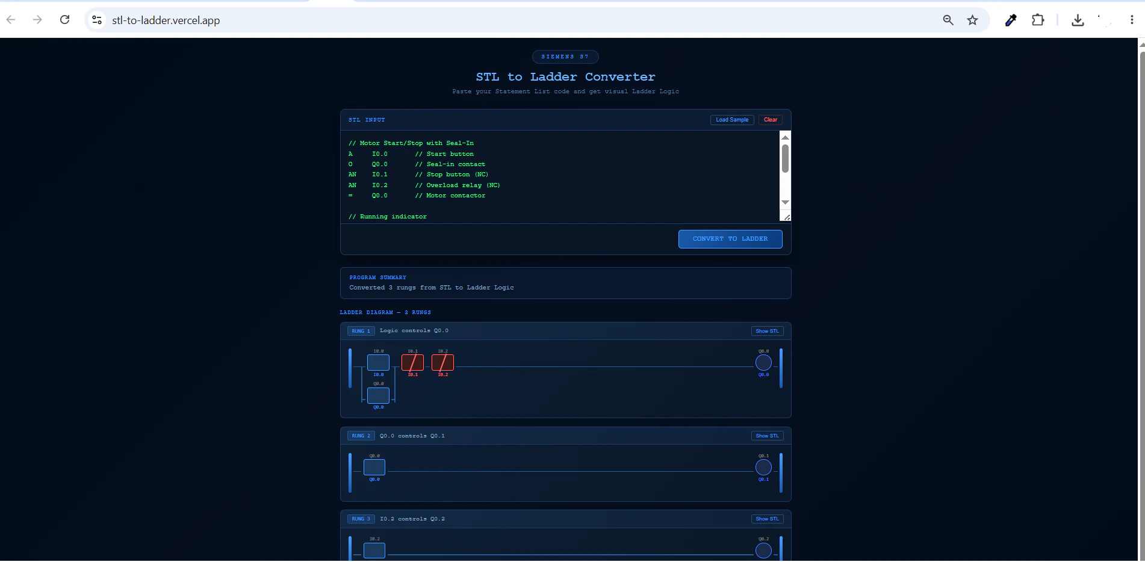
Task: Click the eyedropper extension icon
Action: click(x=1011, y=20)
